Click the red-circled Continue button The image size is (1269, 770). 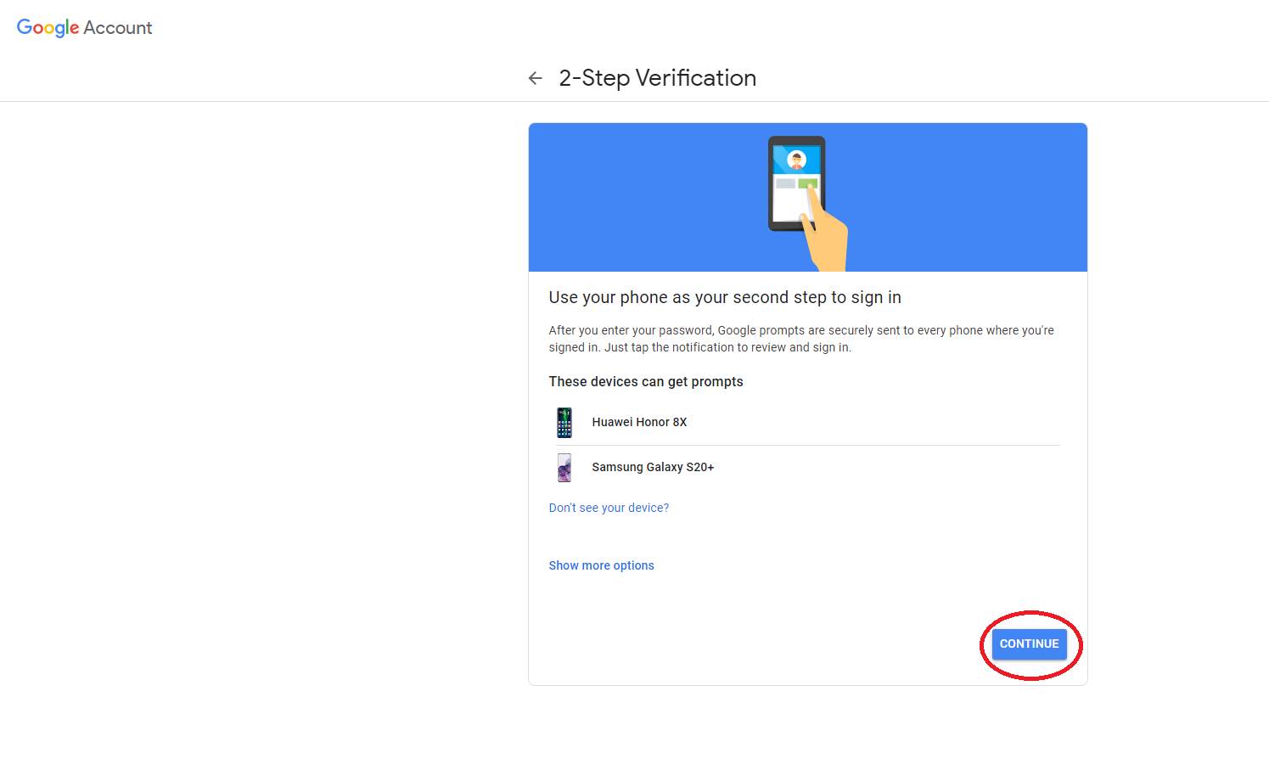click(x=1029, y=644)
